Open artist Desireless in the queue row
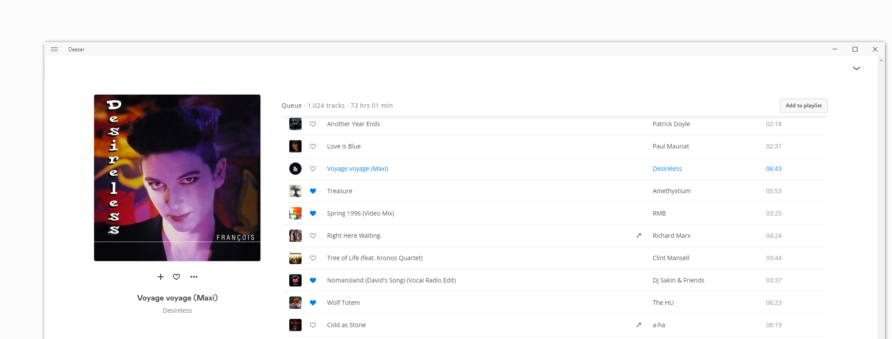This screenshot has width=892, height=339. click(x=667, y=169)
